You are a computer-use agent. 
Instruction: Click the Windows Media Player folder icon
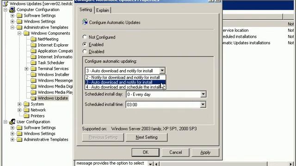point(33,92)
